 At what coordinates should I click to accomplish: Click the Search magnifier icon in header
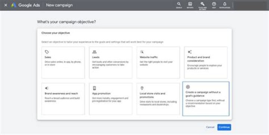tap(179, 4)
